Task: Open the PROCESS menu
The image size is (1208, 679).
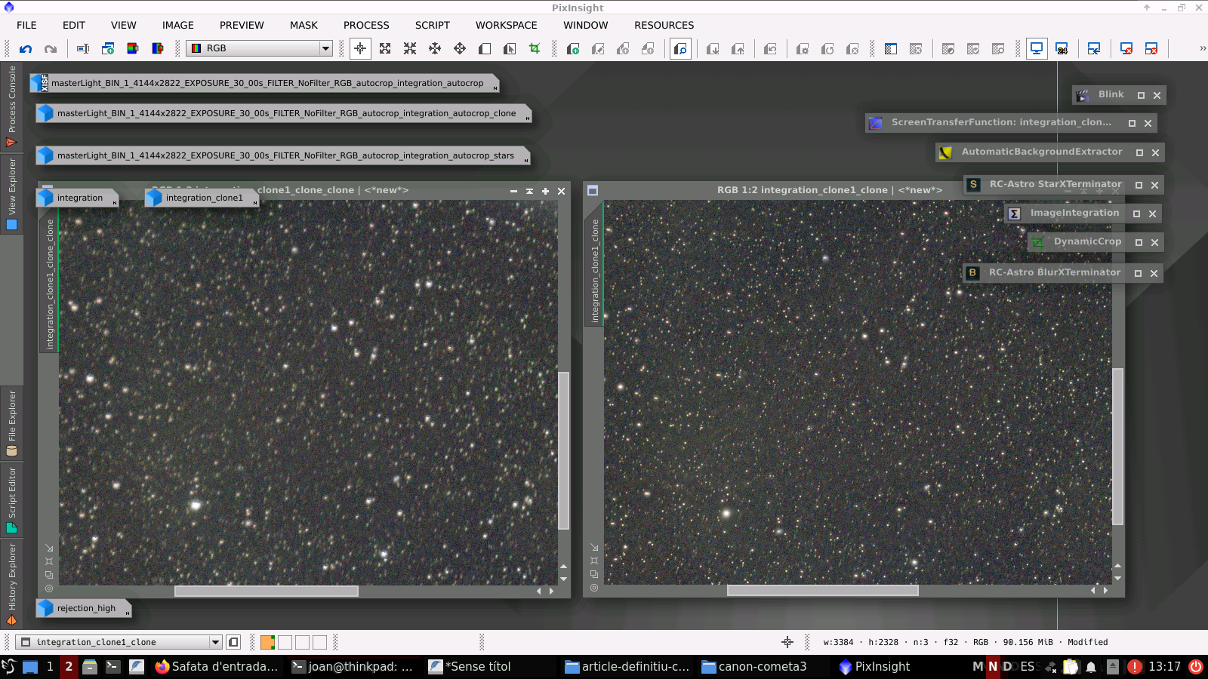Action: pos(366,25)
